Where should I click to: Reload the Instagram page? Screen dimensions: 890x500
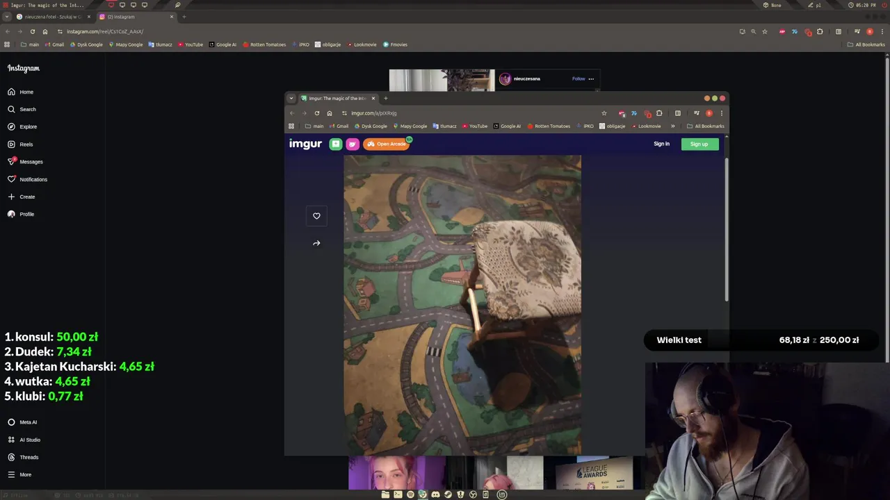click(32, 31)
